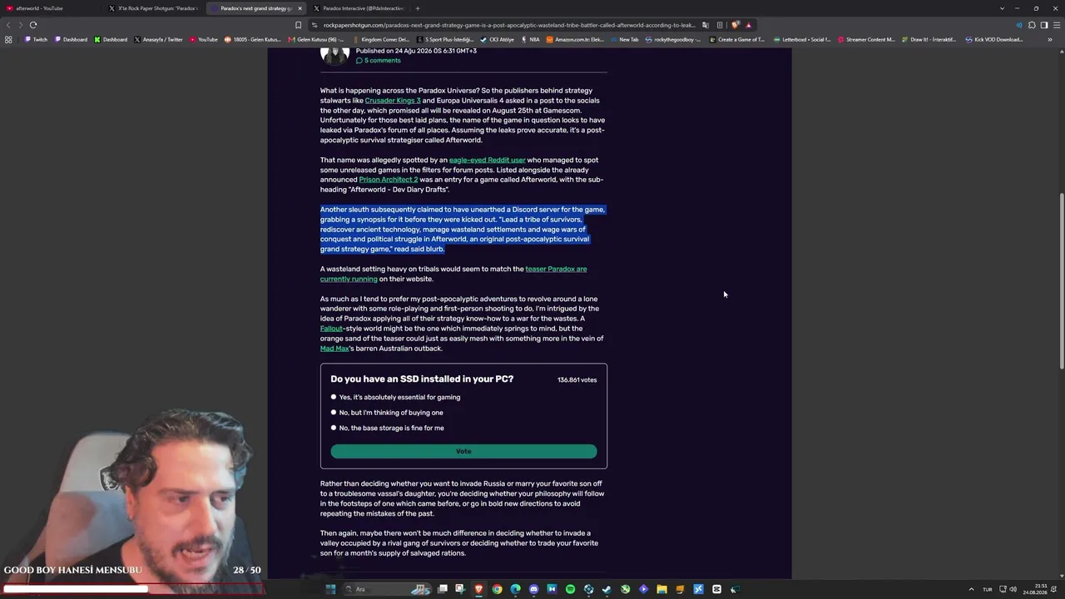This screenshot has height=599, width=1065.
Task: Show hidden system tray icons chevron
Action: [x=971, y=589]
